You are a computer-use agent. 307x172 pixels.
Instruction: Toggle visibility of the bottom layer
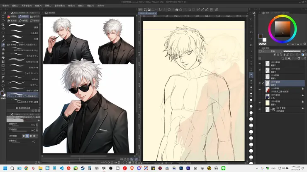260,110
